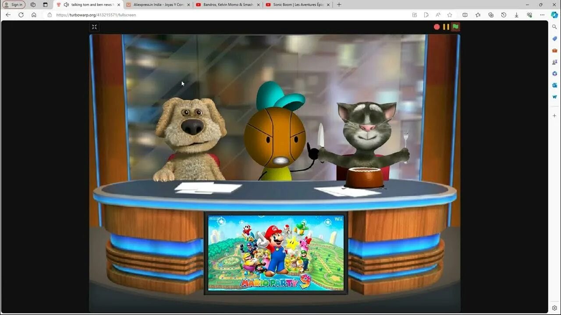Open sidebar Games icon
Viewport: 561px width, 315px height.
tap(554, 62)
